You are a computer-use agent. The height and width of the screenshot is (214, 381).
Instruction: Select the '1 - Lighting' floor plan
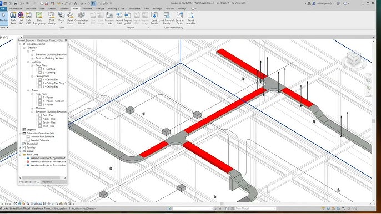[x=49, y=69]
